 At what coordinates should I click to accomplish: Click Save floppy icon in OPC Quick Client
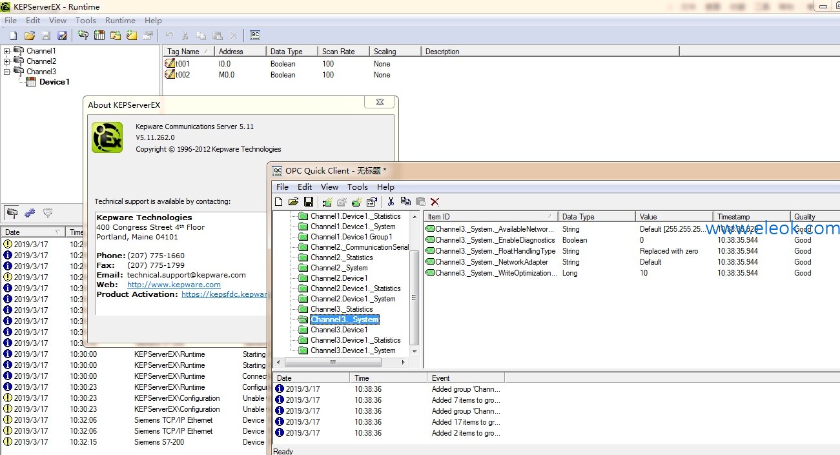click(x=308, y=202)
